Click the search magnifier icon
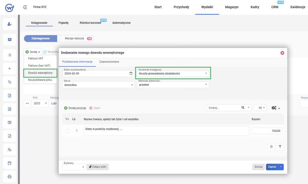Screen dimensions: 308x184 click(243, 108)
